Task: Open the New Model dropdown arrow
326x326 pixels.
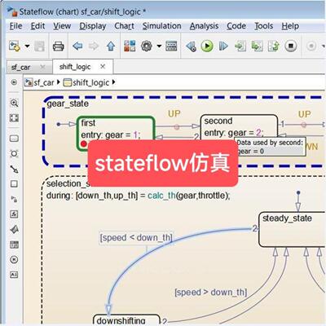Action: tap(27, 46)
